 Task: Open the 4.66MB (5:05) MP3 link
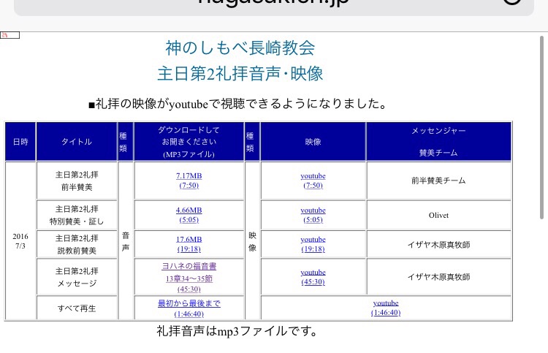tap(189, 215)
